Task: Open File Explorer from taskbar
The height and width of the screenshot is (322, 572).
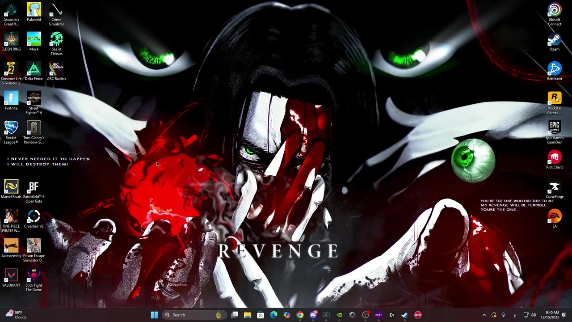Action: [248, 315]
